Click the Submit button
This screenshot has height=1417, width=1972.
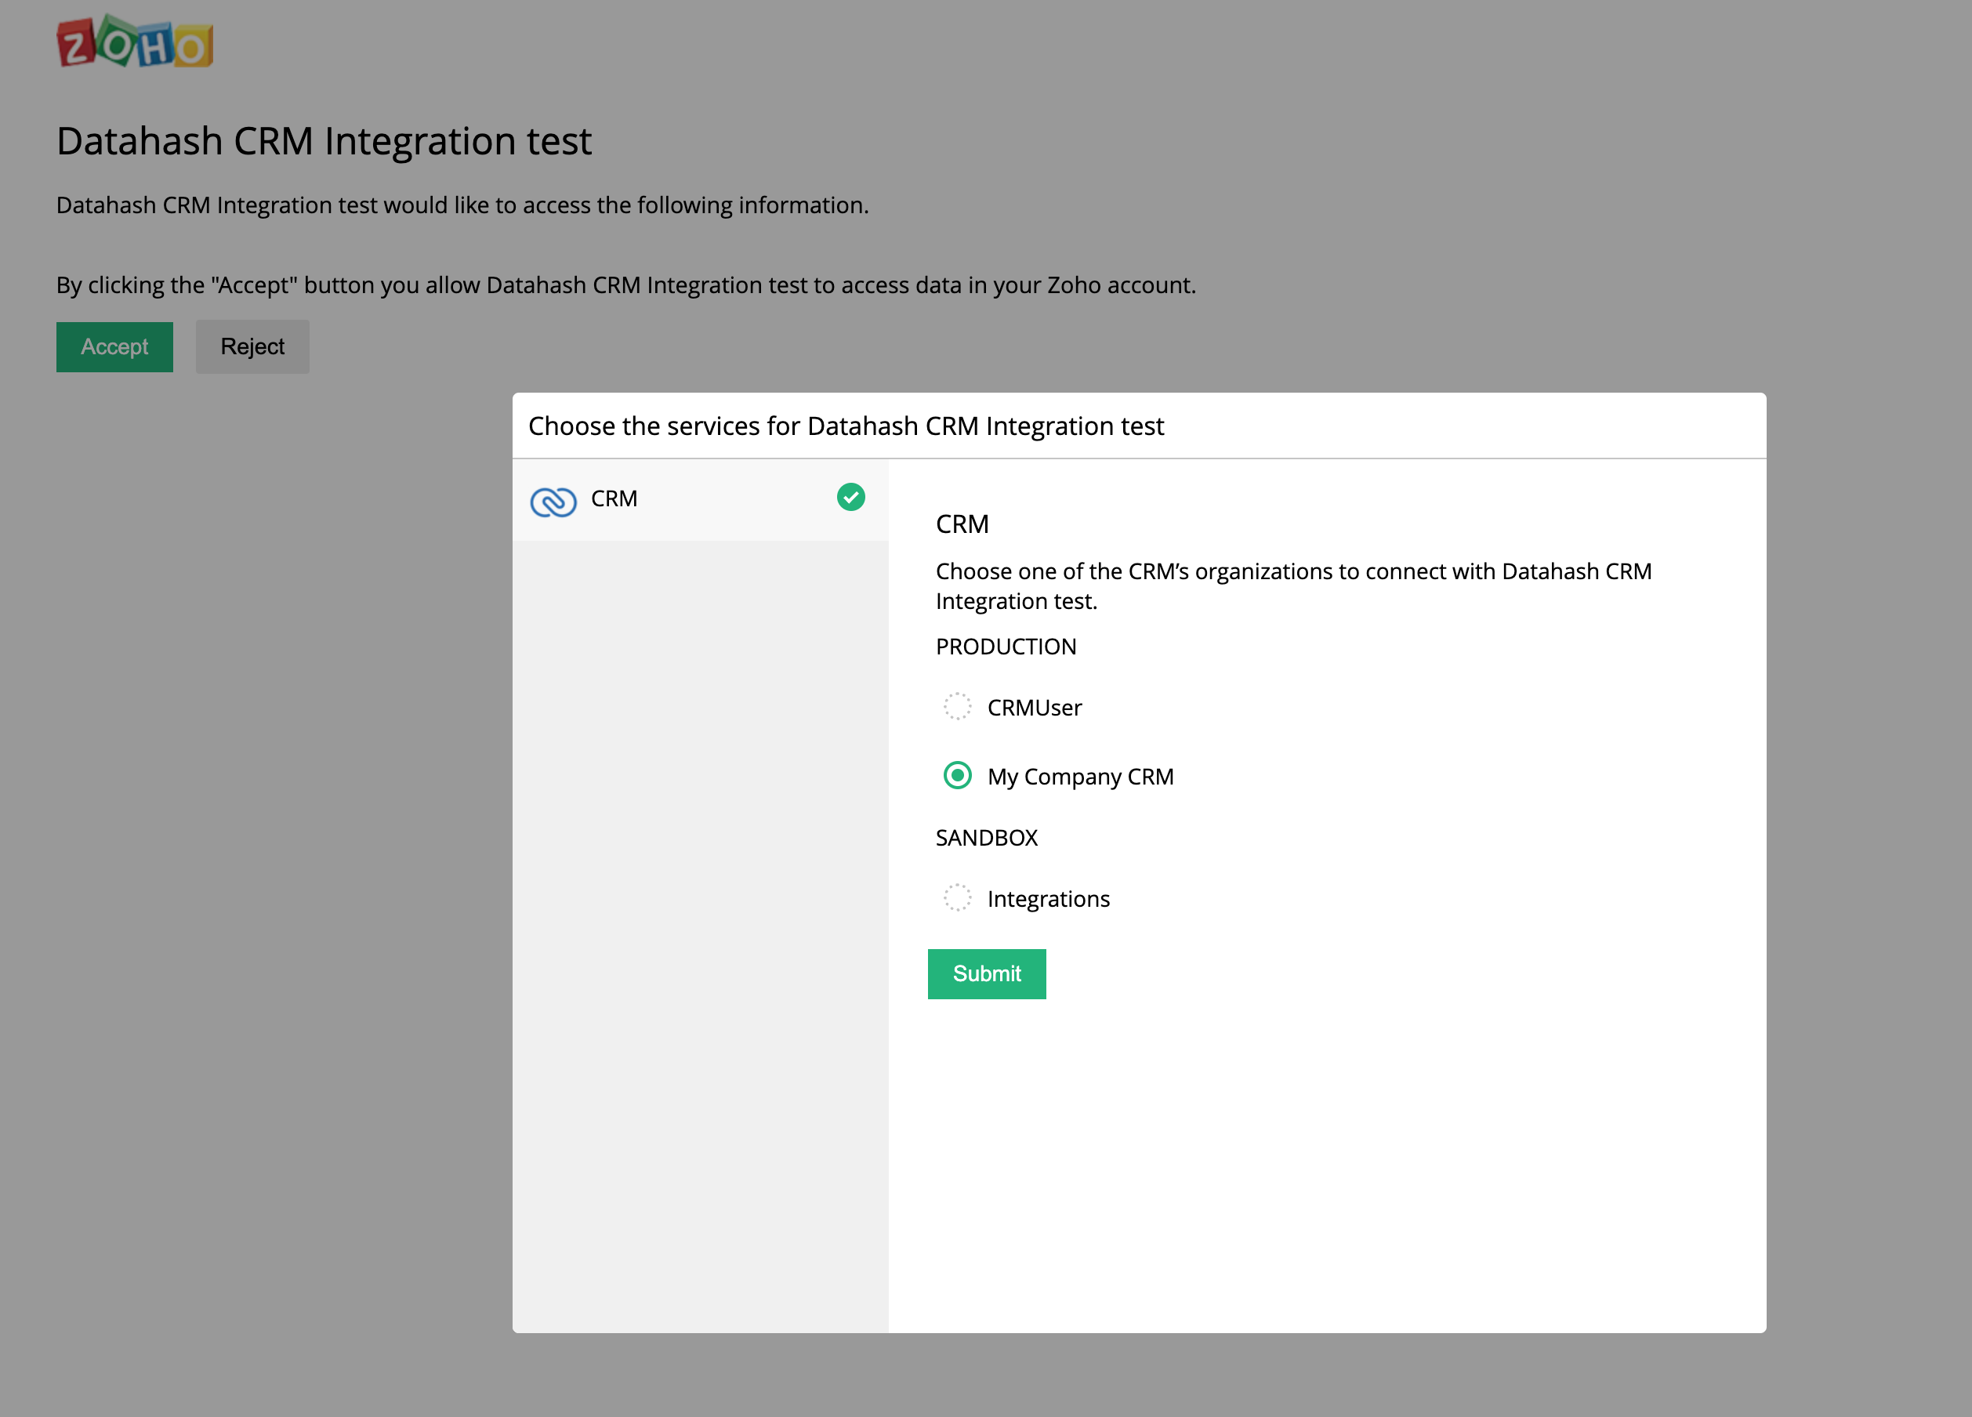[x=987, y=973]
